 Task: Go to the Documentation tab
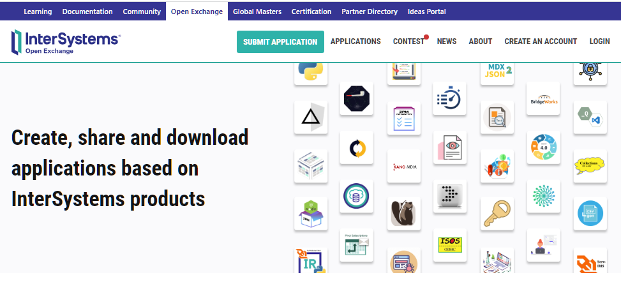coord(87,11)
